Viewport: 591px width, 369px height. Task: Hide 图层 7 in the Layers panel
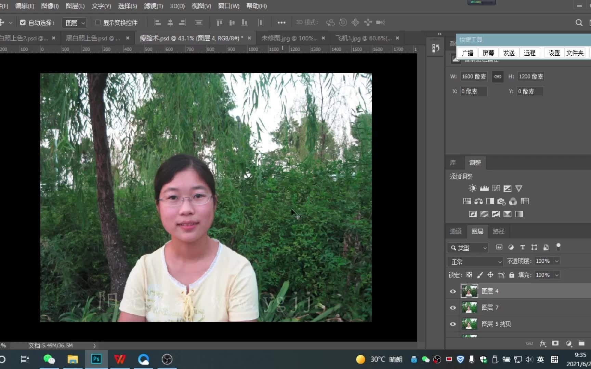pos(453,307)
